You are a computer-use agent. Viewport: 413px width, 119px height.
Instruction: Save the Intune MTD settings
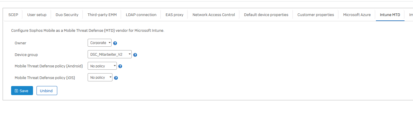pyautogui.click(x=22, y=91)
